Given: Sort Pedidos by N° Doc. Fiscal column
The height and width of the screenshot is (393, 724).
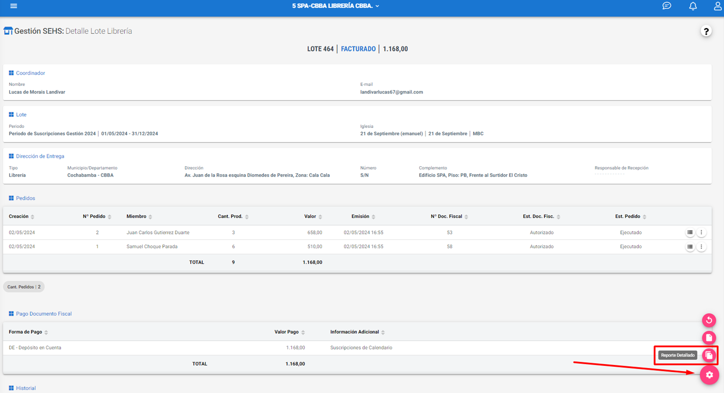Looking at the screenshot, I should 449,216.
